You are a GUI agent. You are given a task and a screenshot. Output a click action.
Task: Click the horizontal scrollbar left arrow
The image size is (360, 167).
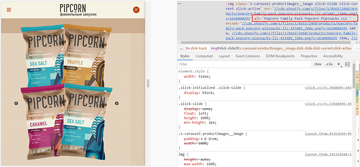(x=179, y=43)
